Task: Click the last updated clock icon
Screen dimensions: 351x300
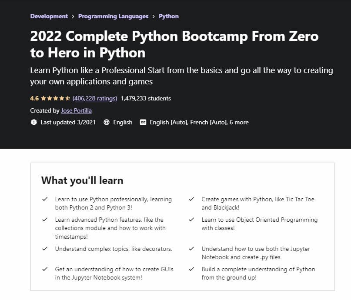Action: 34,122
